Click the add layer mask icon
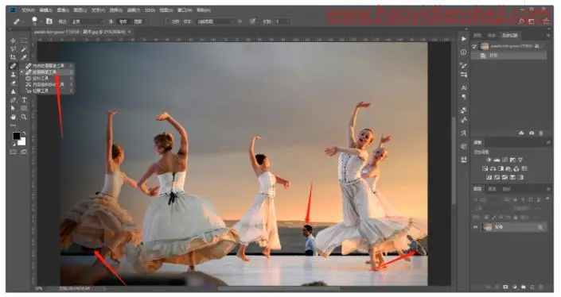This screenshot has height=297, width=561. click(x=505, y=287)
